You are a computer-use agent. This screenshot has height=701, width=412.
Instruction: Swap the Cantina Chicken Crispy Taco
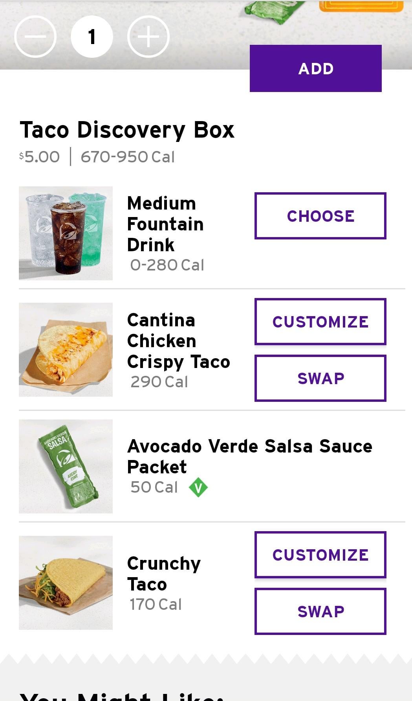(320, 378)
